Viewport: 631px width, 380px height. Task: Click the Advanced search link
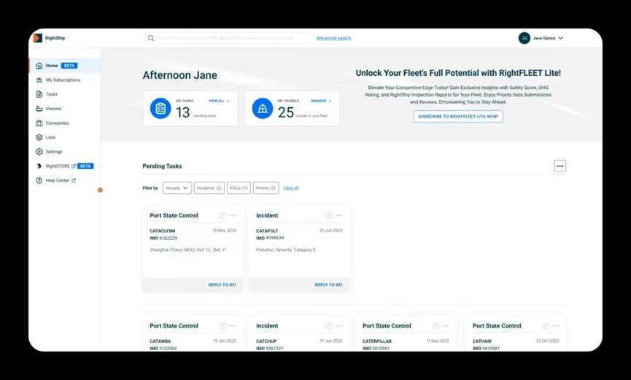333,38
